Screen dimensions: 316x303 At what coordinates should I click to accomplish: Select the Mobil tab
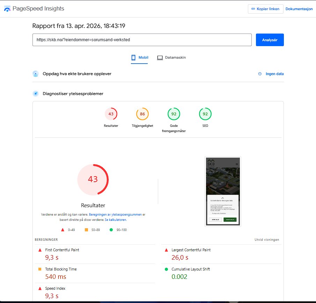(x=139, y=57)
